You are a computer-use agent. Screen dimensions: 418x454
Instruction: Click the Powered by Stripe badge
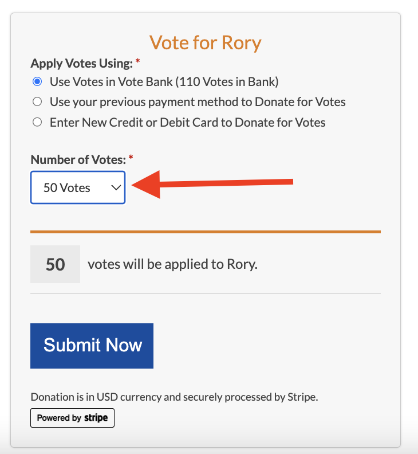click(x=73, y=418)
